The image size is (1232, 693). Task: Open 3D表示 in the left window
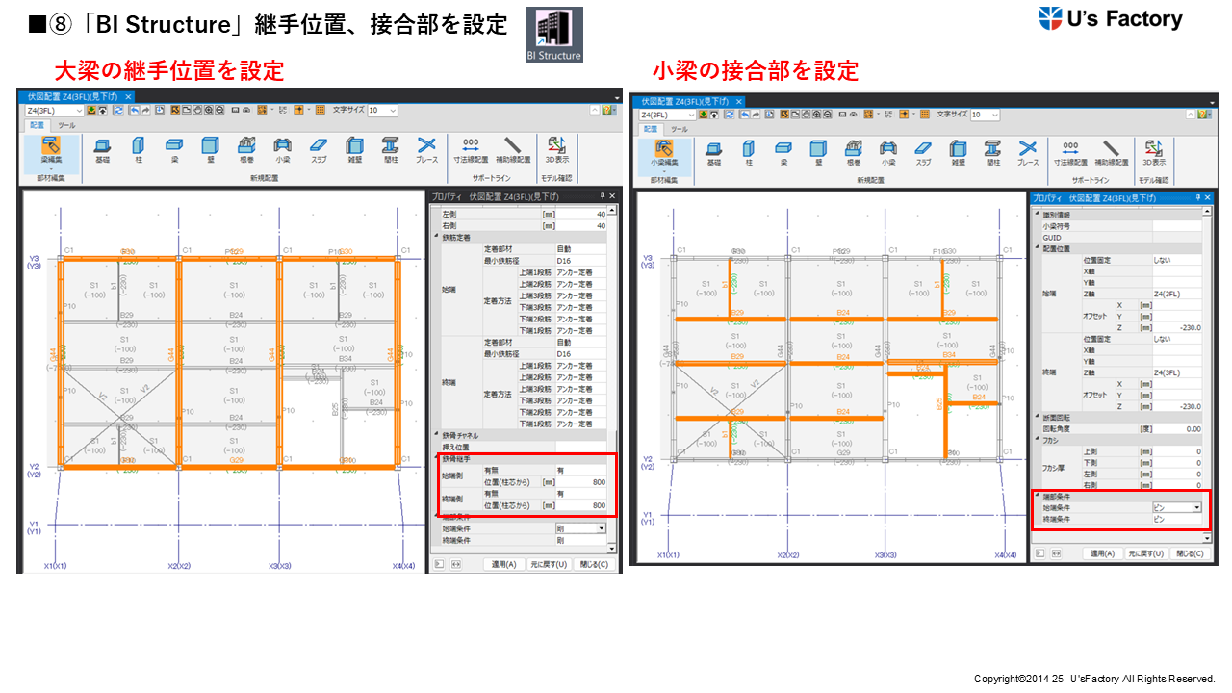557,148
